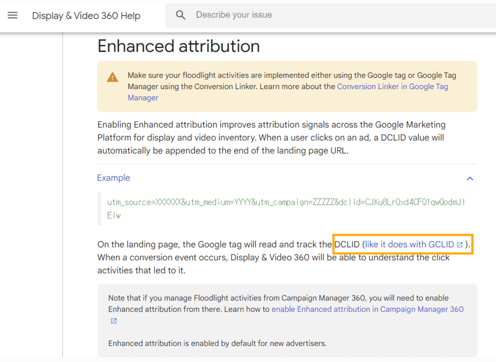Click 'Enhanced attribution is enabled by default' text

tap(217, 343)
